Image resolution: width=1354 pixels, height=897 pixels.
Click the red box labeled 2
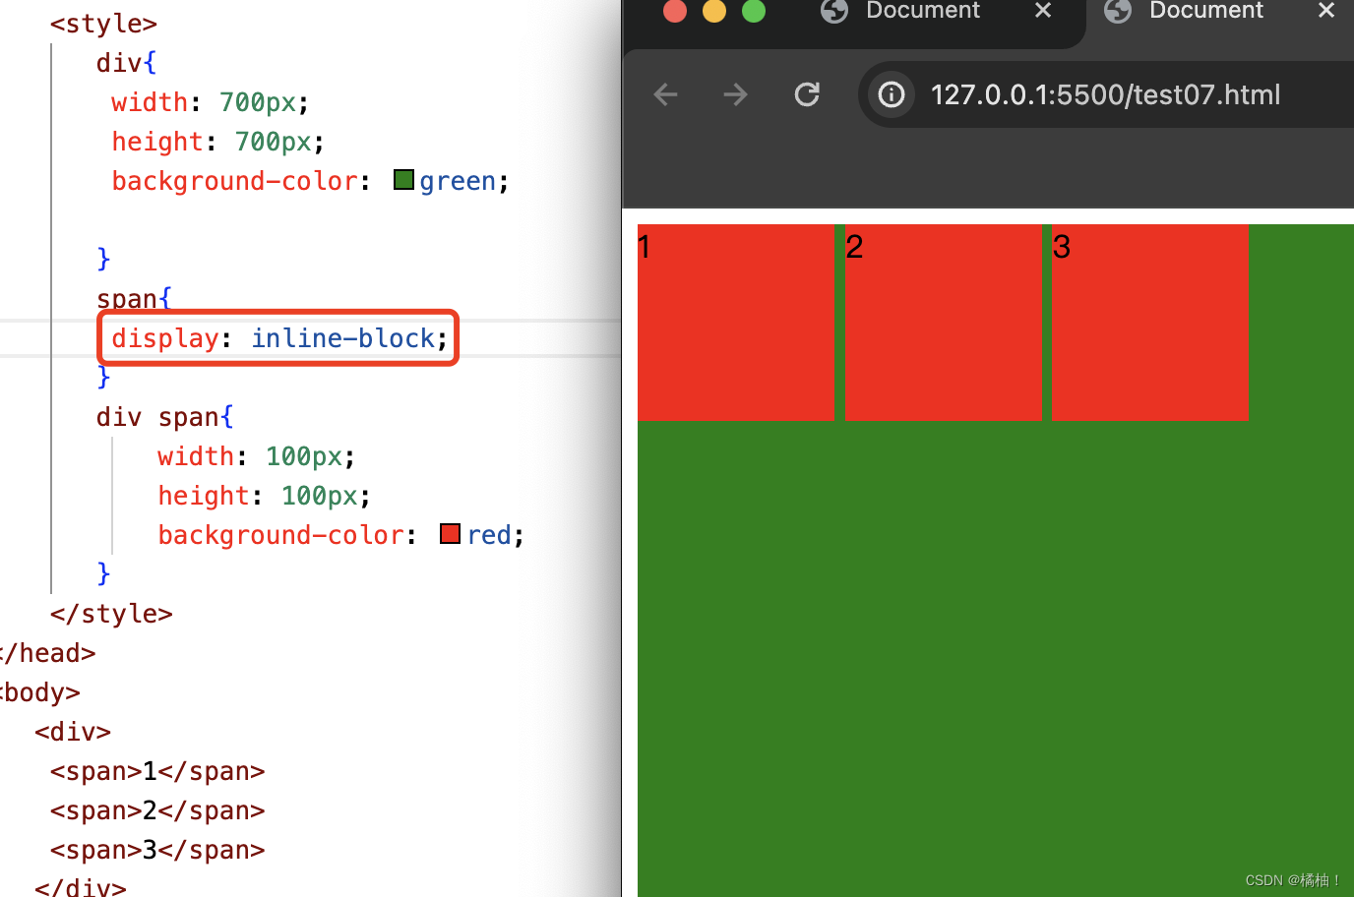(x=944, y=323)
